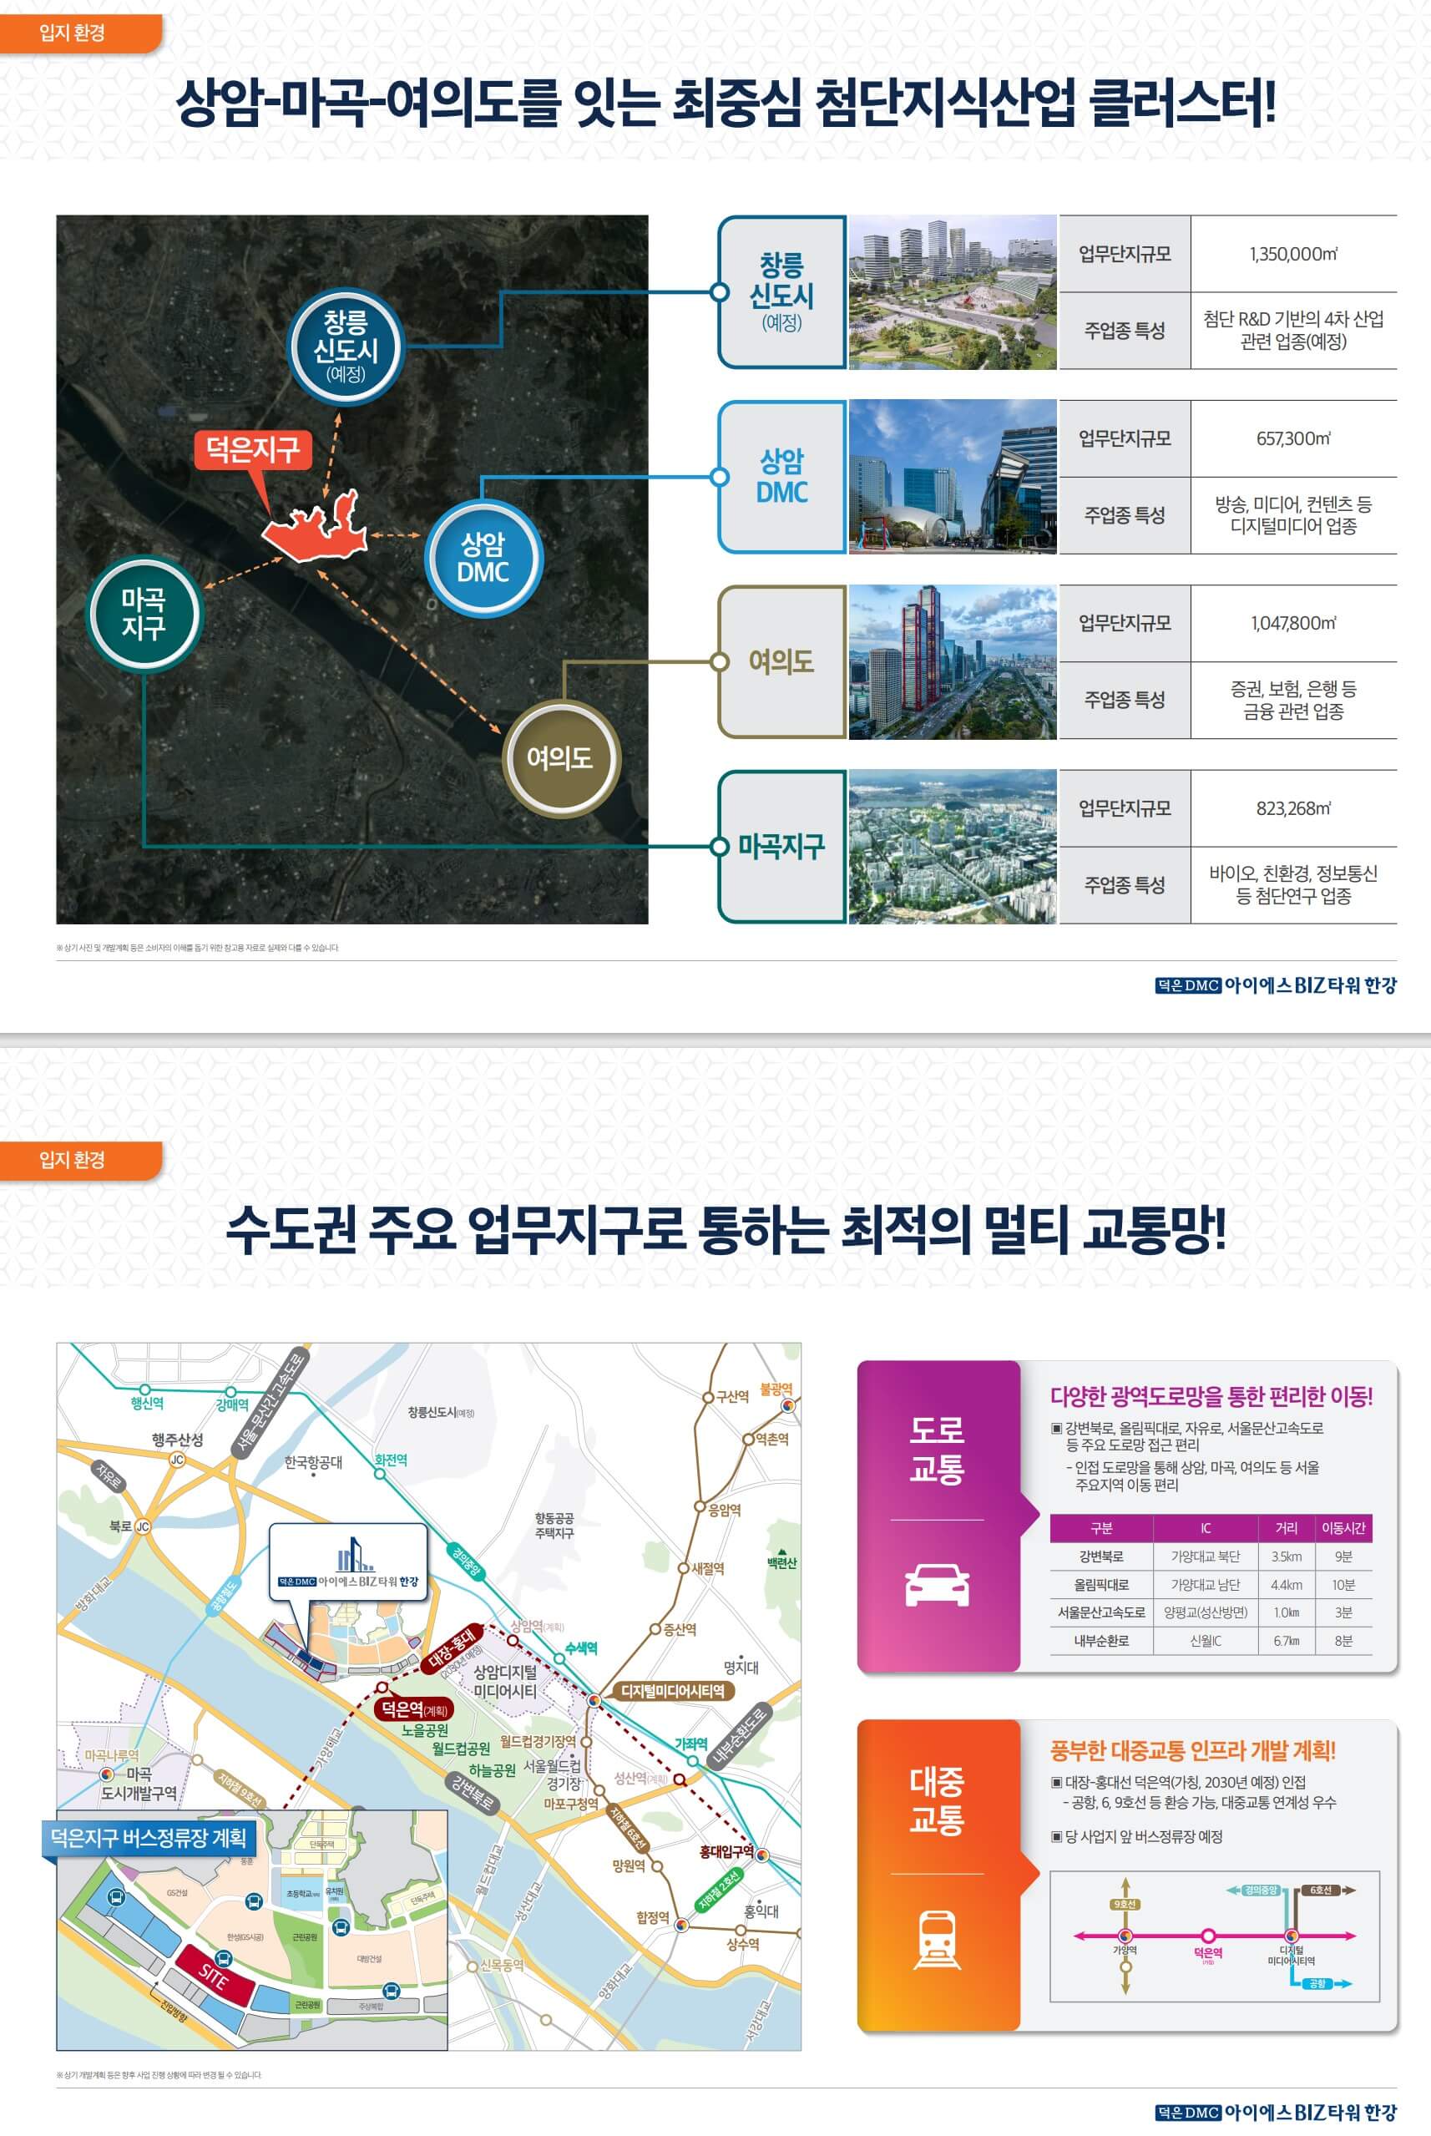Click the blue 공항 line badge
Viewport: 1431px width, 2136px height.
[1317, 1983]
